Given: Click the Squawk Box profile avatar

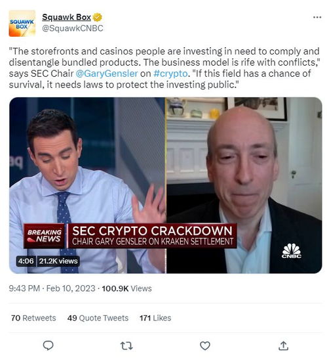Looking at the screenshot, I should tap(22, 23).
